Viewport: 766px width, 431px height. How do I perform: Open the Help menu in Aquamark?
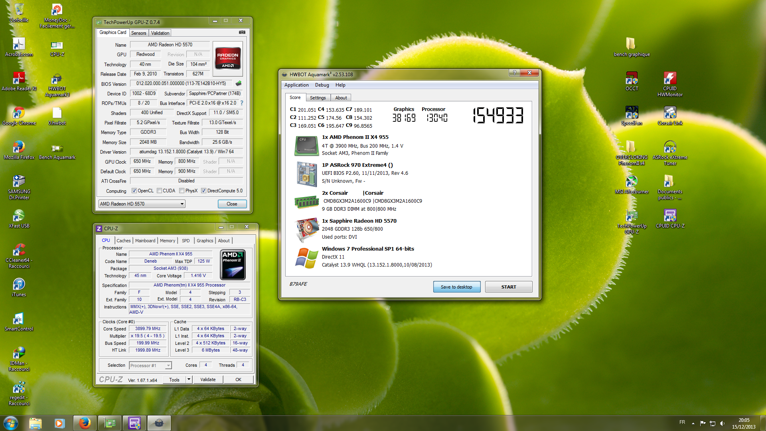coord(340,85)
